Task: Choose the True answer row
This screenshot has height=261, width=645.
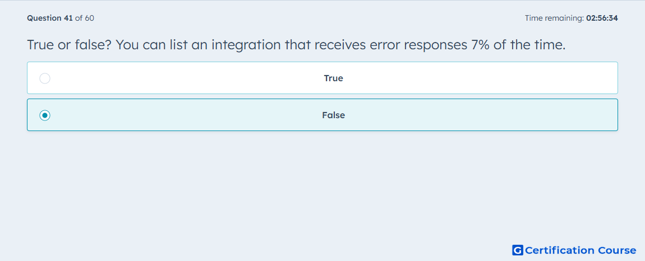Action: point(322,78)
